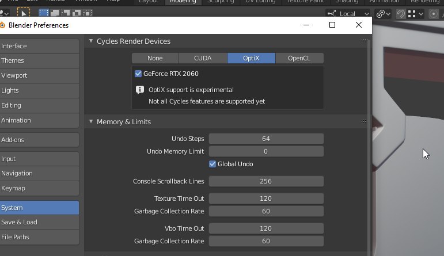
Task: Open the Lights preferences section
Action: pyautogui.click(x=39, y=90)
